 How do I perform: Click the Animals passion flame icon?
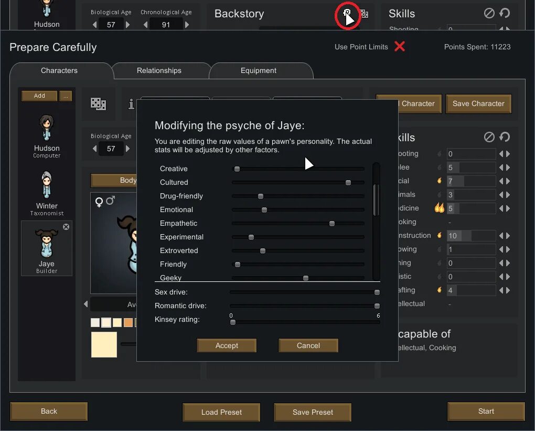pyautogui.click(x=440, y=195)
